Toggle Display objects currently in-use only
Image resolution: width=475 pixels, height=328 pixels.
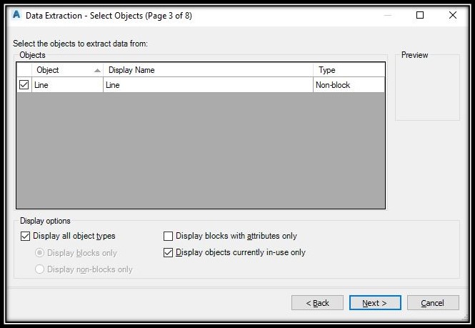click(x=168, y=252)
